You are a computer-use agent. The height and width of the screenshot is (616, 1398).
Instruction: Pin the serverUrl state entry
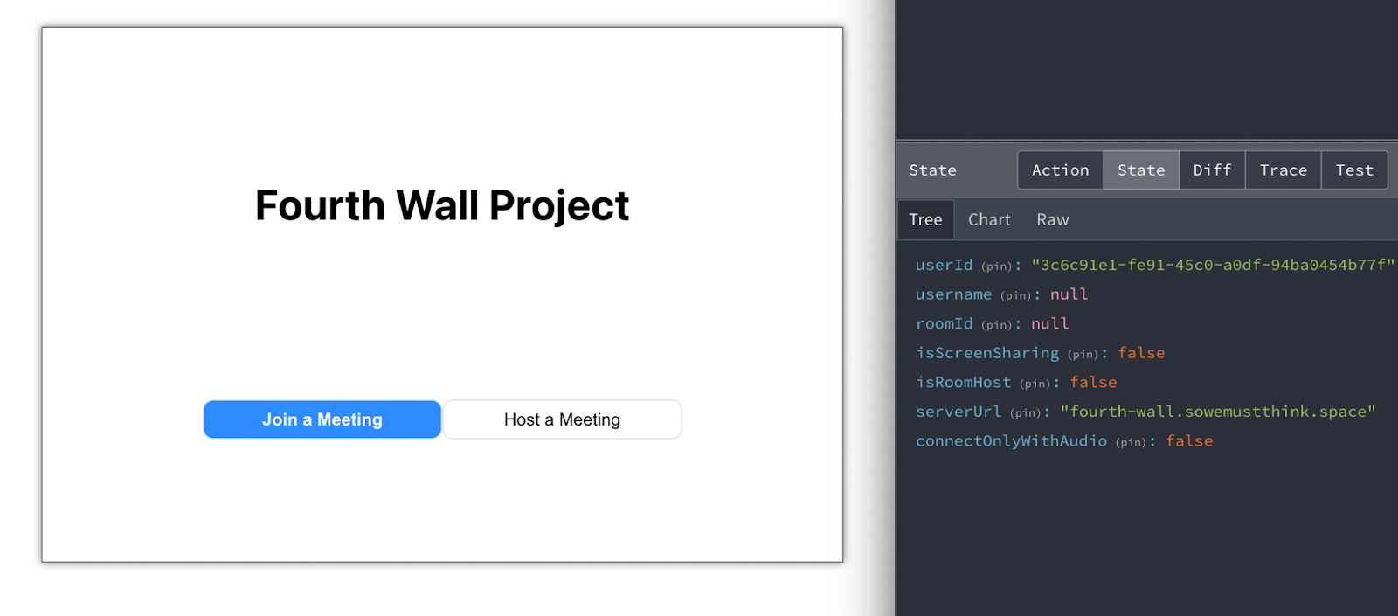click(x=1025, y=413)
